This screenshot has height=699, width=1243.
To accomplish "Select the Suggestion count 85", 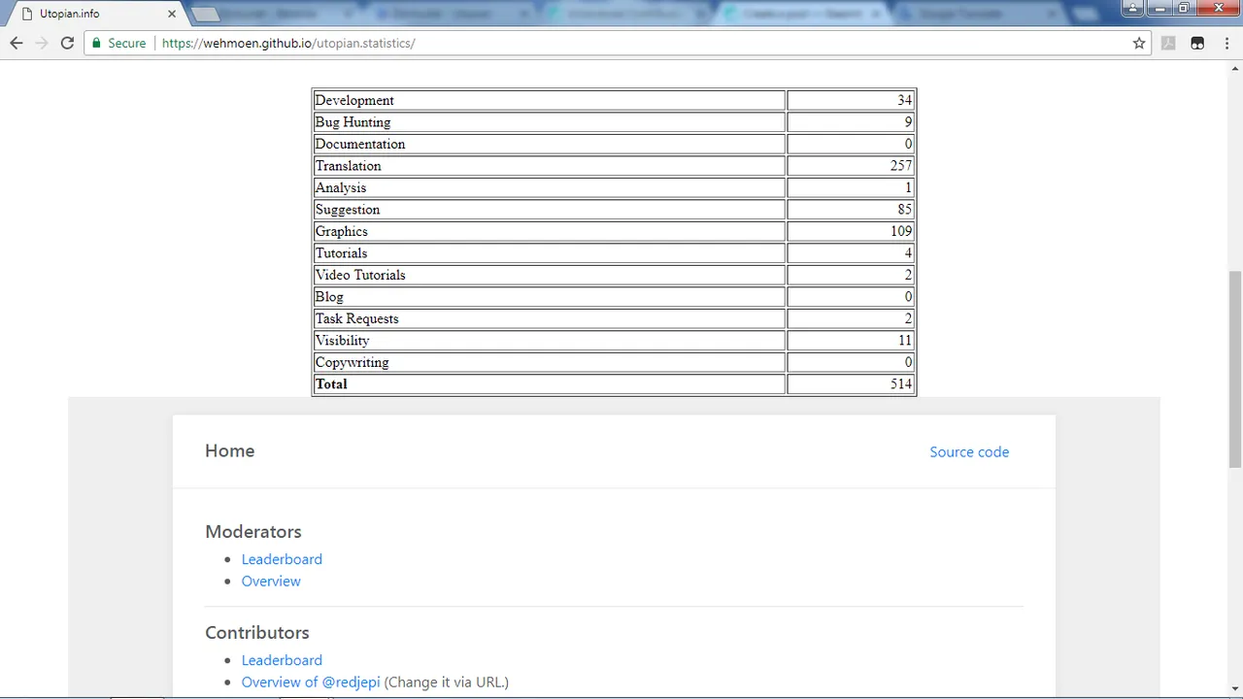I will pos(904,210).
